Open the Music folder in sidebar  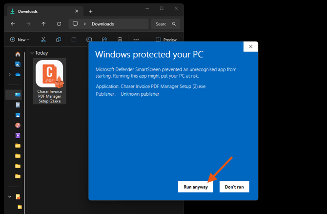coord(18,125)
